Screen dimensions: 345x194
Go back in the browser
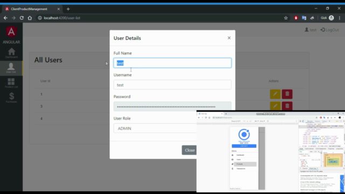[x=5, y=18]
